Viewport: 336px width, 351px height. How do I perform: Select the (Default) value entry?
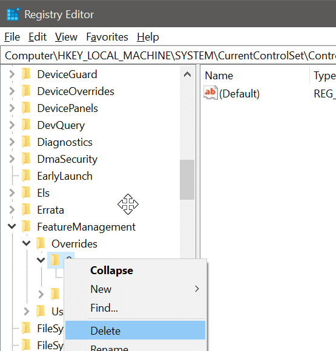(239, 94)
